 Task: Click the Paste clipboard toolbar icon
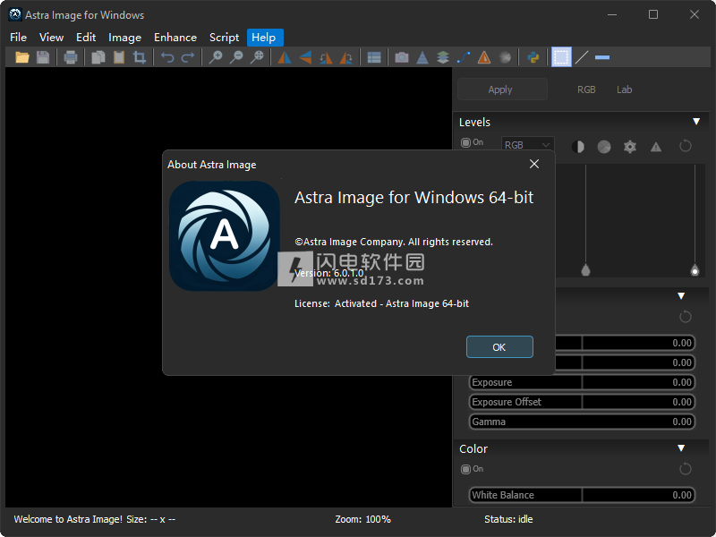pyautogui.click(x=119, y=57)
